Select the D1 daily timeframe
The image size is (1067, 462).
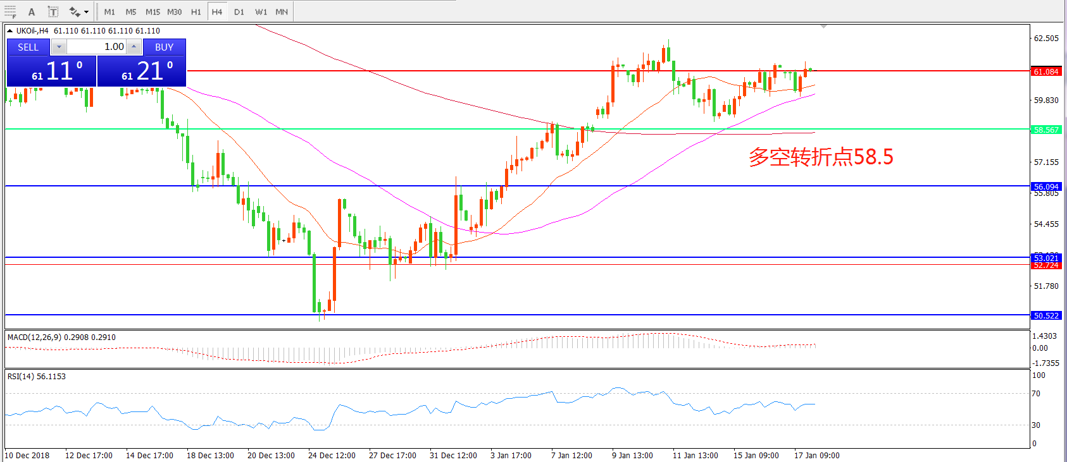pos(239,12)
